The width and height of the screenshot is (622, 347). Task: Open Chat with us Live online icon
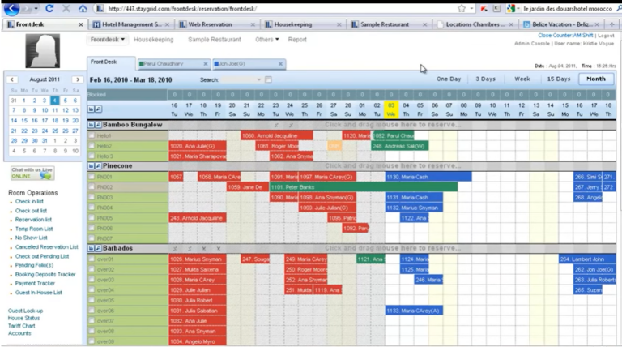point(32,173)
